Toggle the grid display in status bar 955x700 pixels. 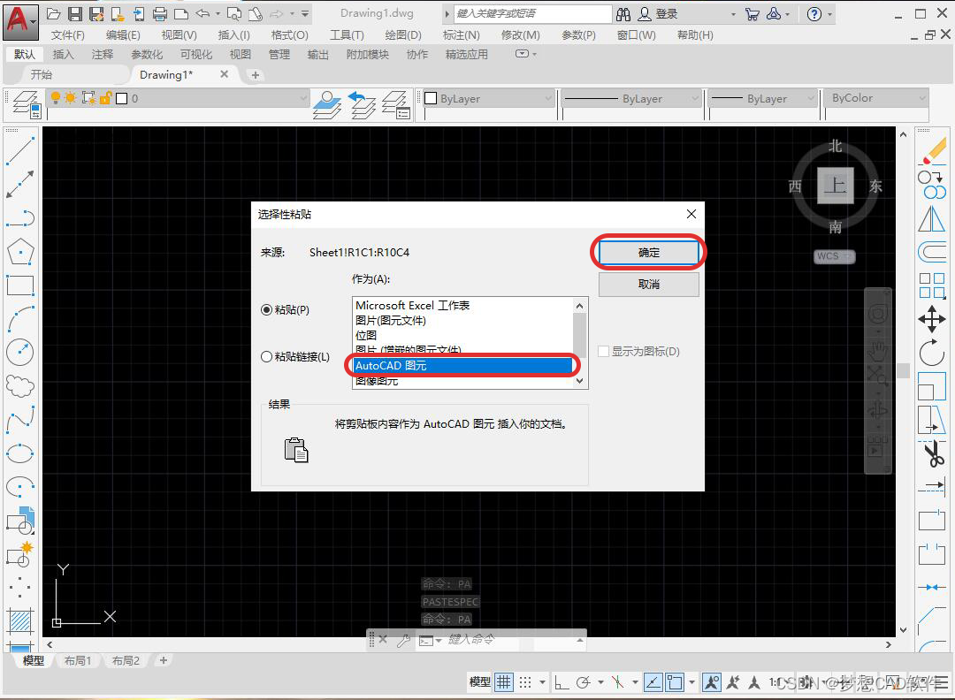tap(504, 682)
